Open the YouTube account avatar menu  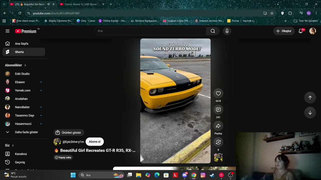(x=312, y=31)
